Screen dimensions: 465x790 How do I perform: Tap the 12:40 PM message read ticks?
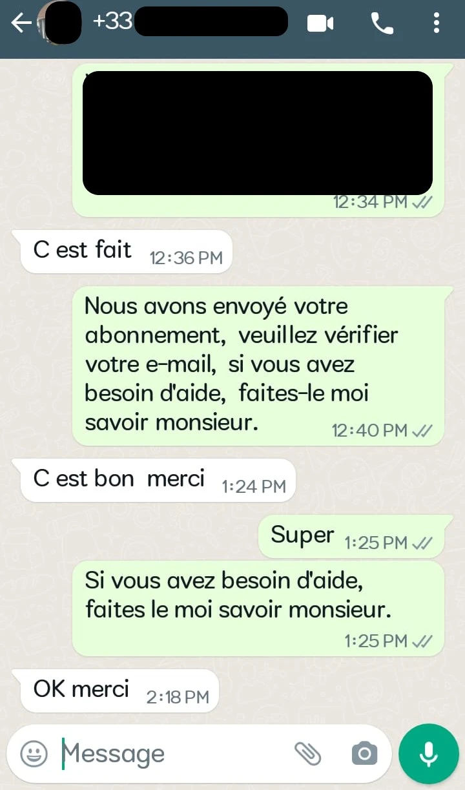422,431
